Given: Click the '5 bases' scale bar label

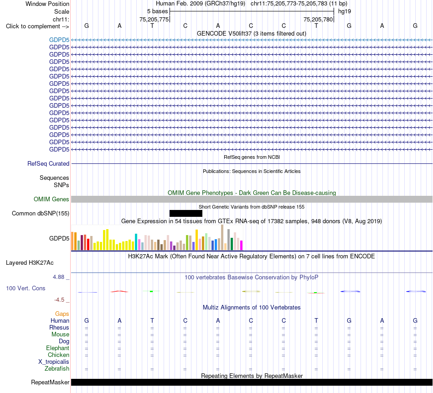Looking at the screenshot, I should 157,11.
